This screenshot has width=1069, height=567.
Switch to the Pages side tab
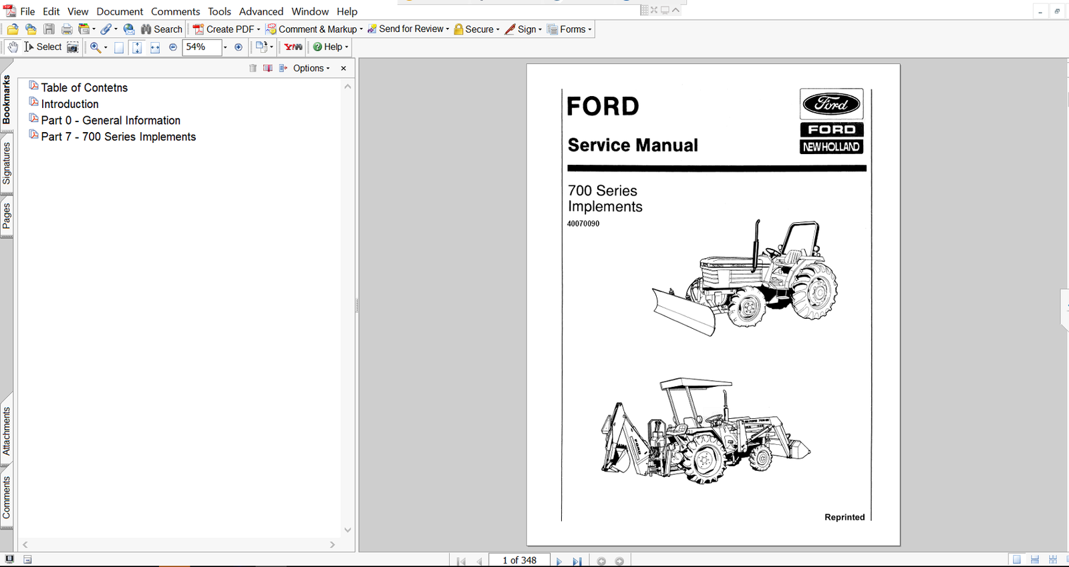(x=7, y=216)
